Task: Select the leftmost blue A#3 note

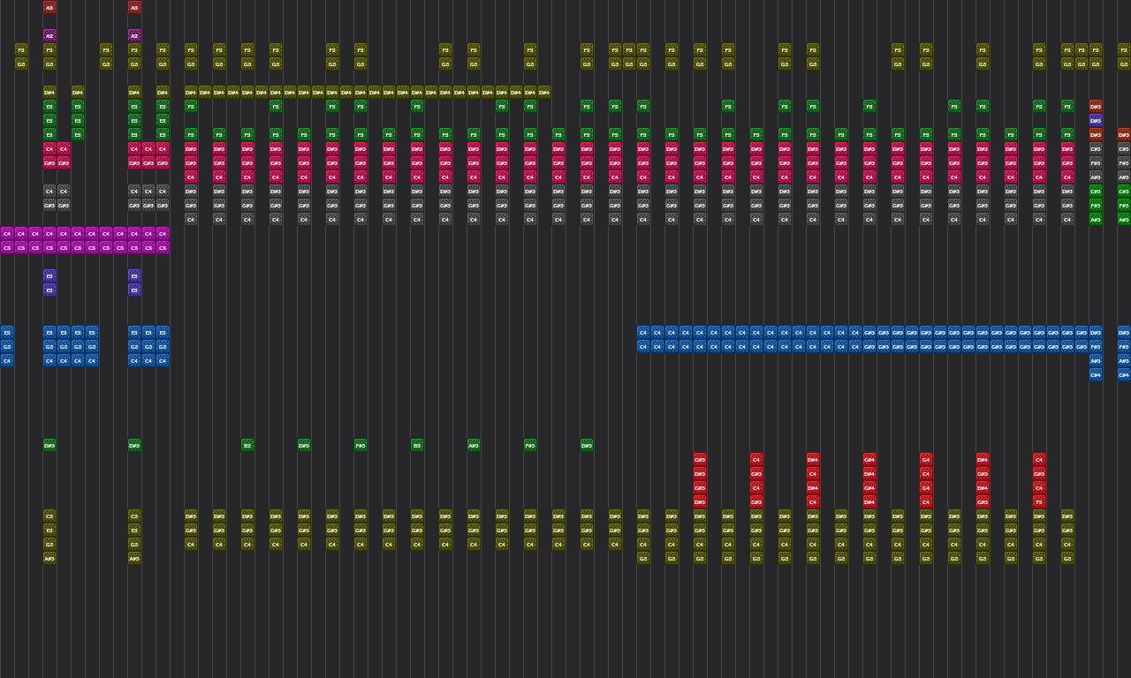Action: (x=1096, y=360)
